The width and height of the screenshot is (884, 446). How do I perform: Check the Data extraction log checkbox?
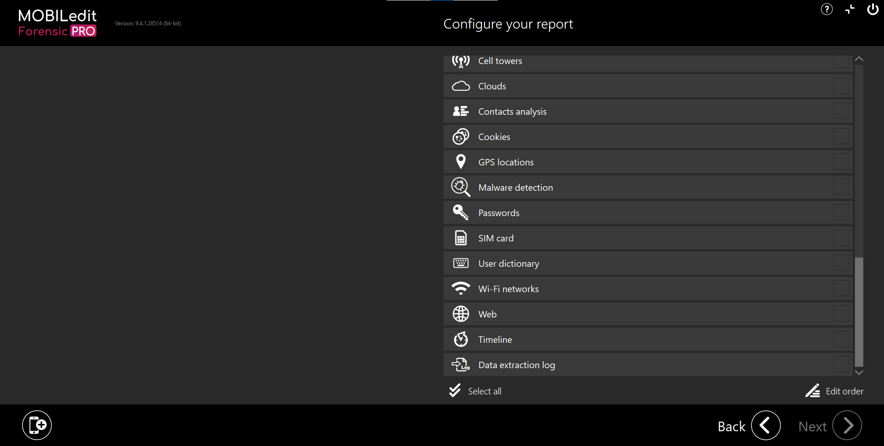point(841,364)
